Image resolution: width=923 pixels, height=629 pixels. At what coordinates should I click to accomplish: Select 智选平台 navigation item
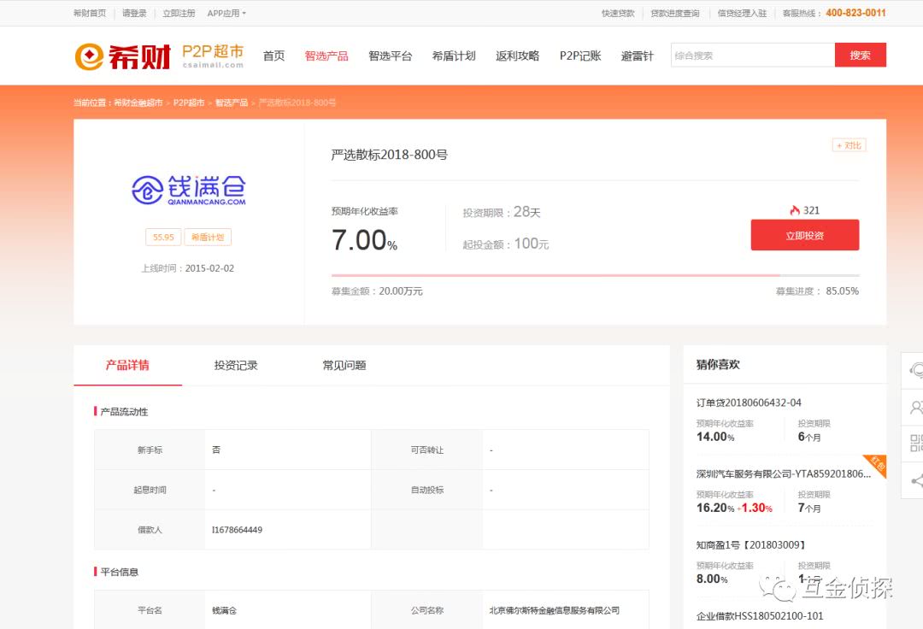(391, 56)
